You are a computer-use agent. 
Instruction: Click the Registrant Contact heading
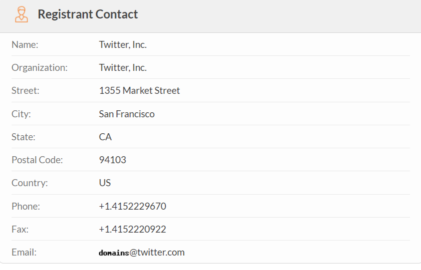(88, 14)
